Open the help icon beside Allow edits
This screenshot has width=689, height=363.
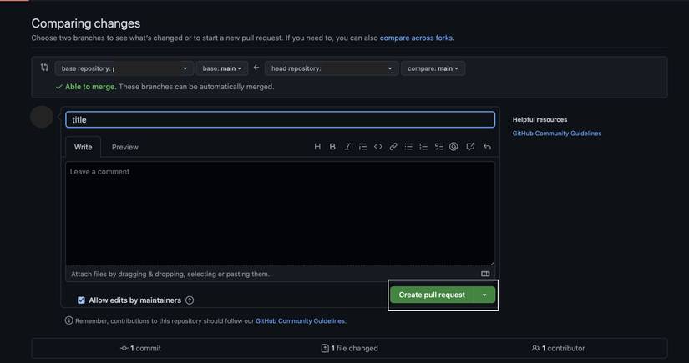(x=190, y=300)
